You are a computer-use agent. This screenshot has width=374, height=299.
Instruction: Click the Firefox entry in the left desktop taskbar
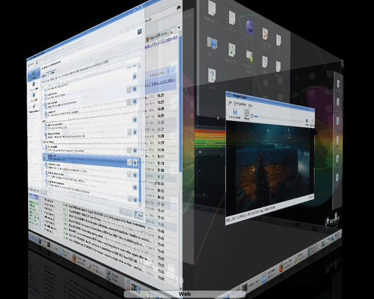(x=79, y=259)
